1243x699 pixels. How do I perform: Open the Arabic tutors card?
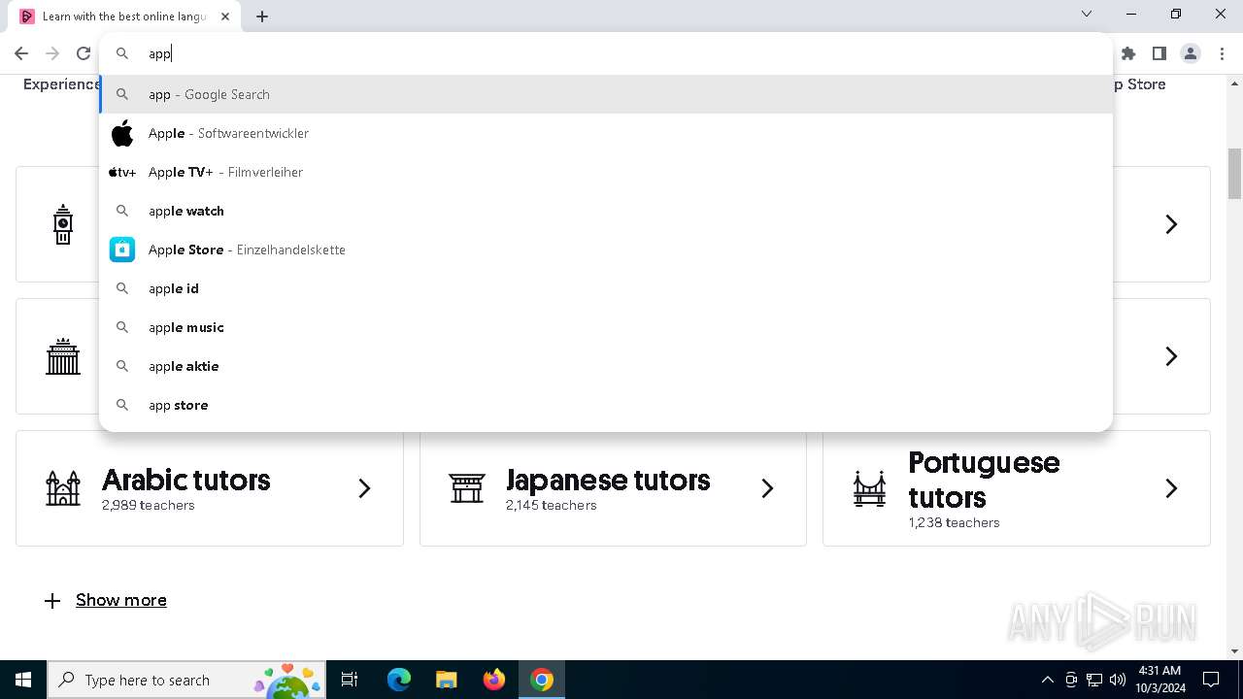tap(210, 488)
